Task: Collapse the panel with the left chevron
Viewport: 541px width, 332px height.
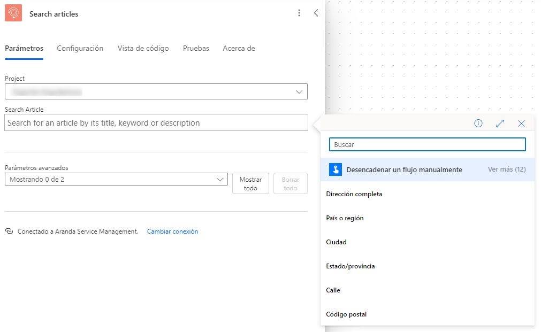Action: (x=316, y=13)
